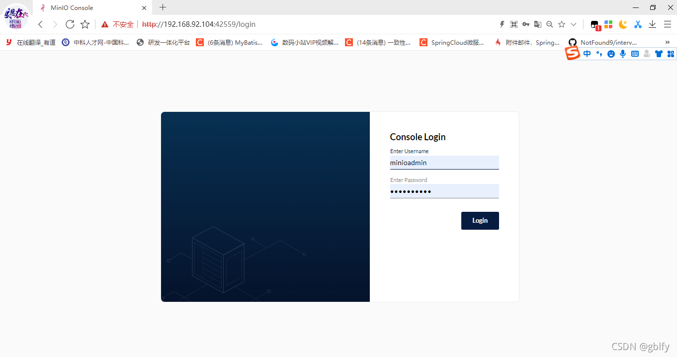Open the Sogou emoji smiley icon
Viewport: 677px width, 357px height.
tap(611, 54)
